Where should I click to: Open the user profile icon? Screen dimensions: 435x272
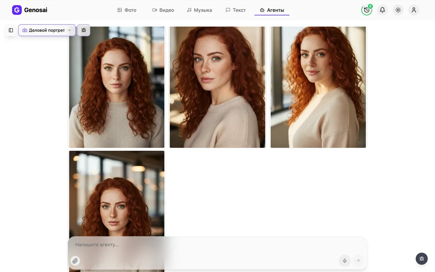pos(414,10)
